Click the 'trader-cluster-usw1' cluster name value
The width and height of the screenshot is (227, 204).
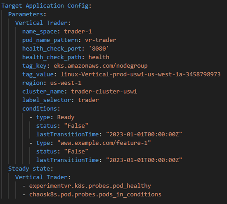pyautogui.click(x=104, y=91)
